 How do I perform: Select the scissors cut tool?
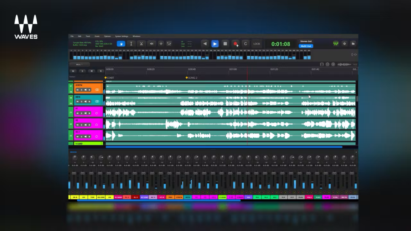pyautogui.click(x=141, y=44)
